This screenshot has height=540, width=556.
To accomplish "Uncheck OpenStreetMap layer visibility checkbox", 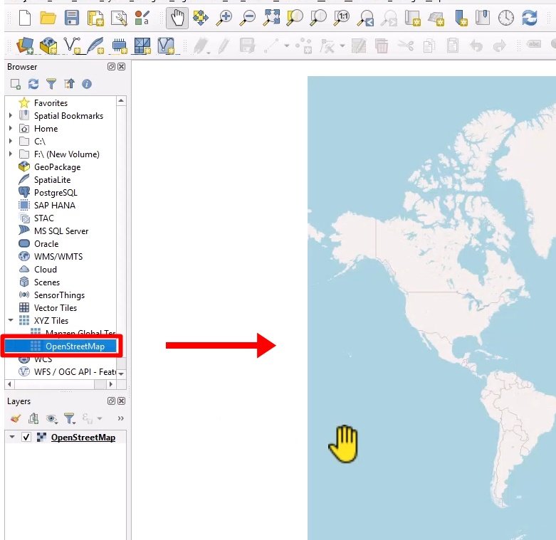I will click(x=26, y=438).
